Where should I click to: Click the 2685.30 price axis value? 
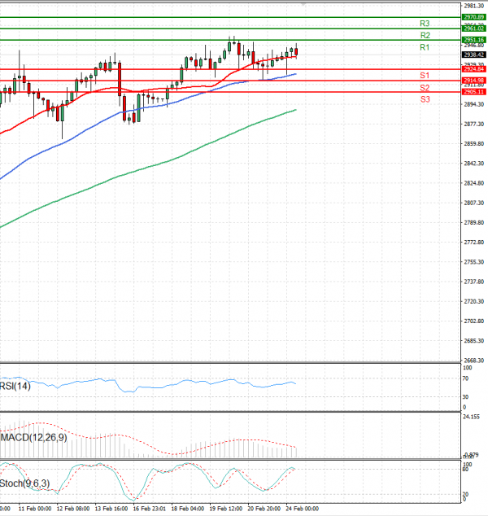coord(474,340)
